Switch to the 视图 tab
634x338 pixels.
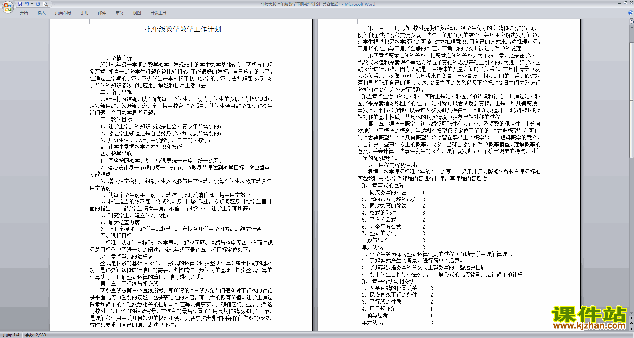pyautogui.click(x=137, y=13)
